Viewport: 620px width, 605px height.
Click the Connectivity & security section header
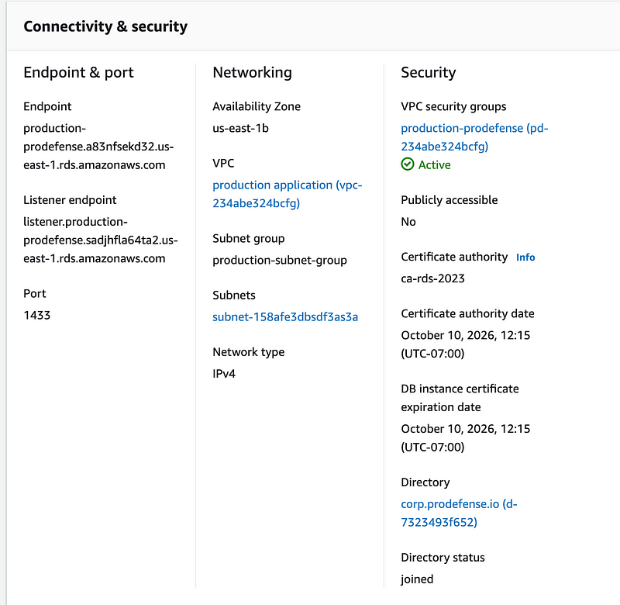(105, 26)
